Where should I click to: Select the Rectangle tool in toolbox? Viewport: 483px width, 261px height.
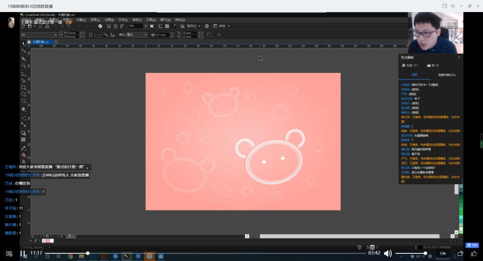click(24, 87)
